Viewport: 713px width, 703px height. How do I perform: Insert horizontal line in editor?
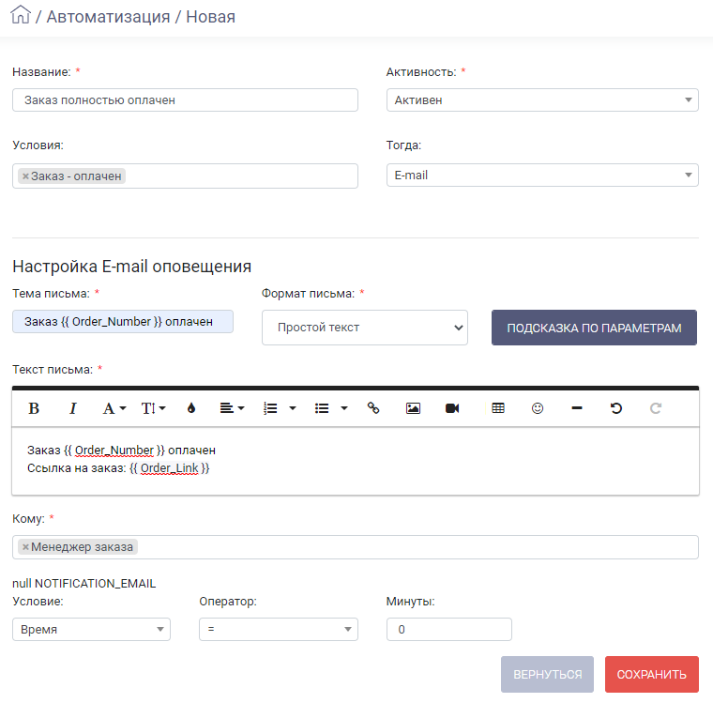point(577,408)
